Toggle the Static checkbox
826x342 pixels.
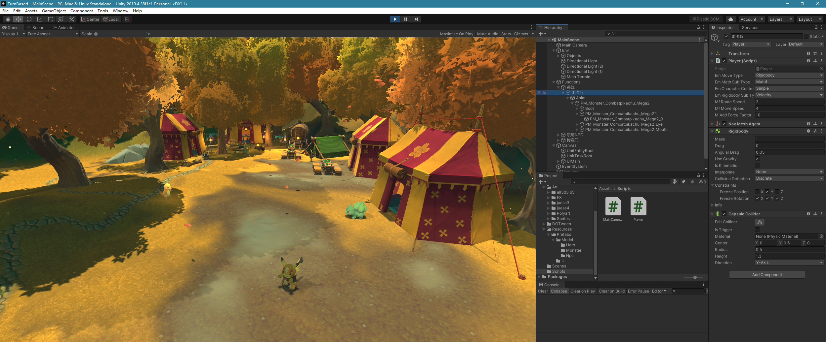[x=806, y=36]
